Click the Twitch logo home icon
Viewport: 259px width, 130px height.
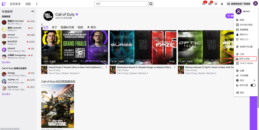[x=4, y=4]
